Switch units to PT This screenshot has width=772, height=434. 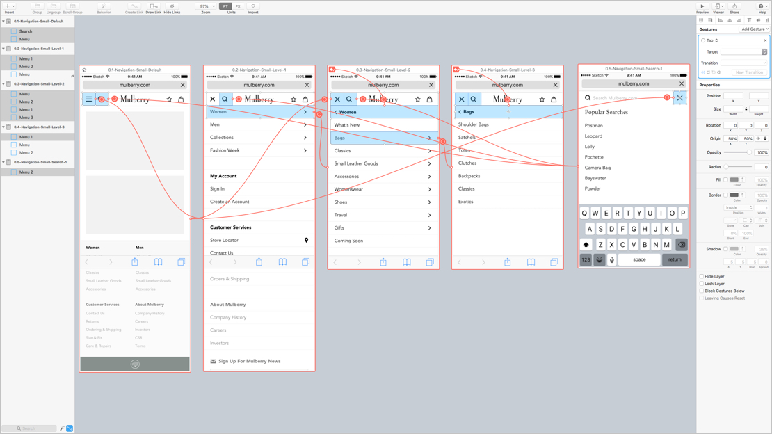[225, 6]
